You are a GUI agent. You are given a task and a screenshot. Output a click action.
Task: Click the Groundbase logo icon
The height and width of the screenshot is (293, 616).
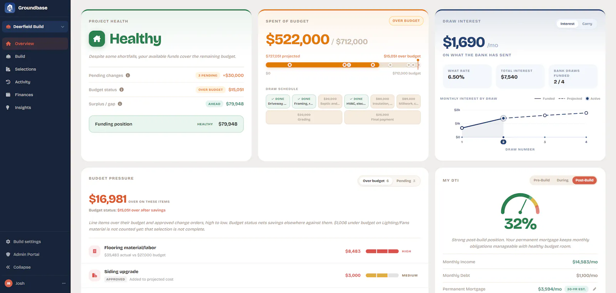(10, 8)
